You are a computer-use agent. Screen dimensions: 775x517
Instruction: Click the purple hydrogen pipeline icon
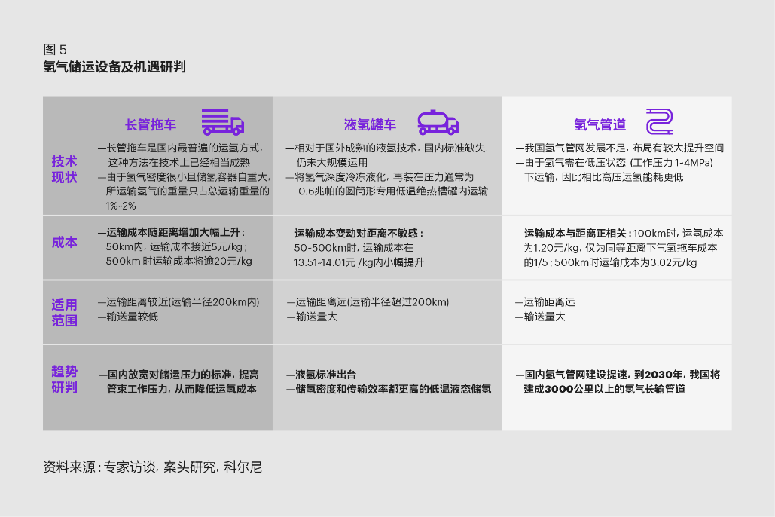tap(659, 122)
